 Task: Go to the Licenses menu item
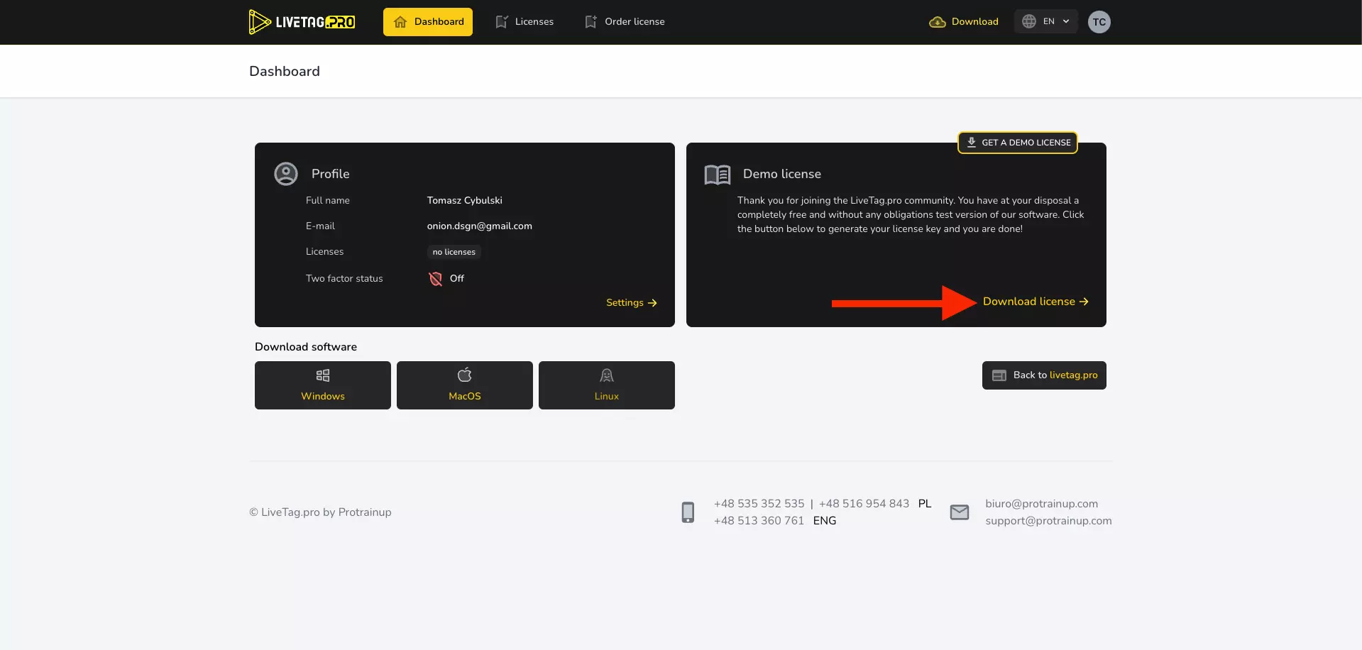(x=525, y=22)
